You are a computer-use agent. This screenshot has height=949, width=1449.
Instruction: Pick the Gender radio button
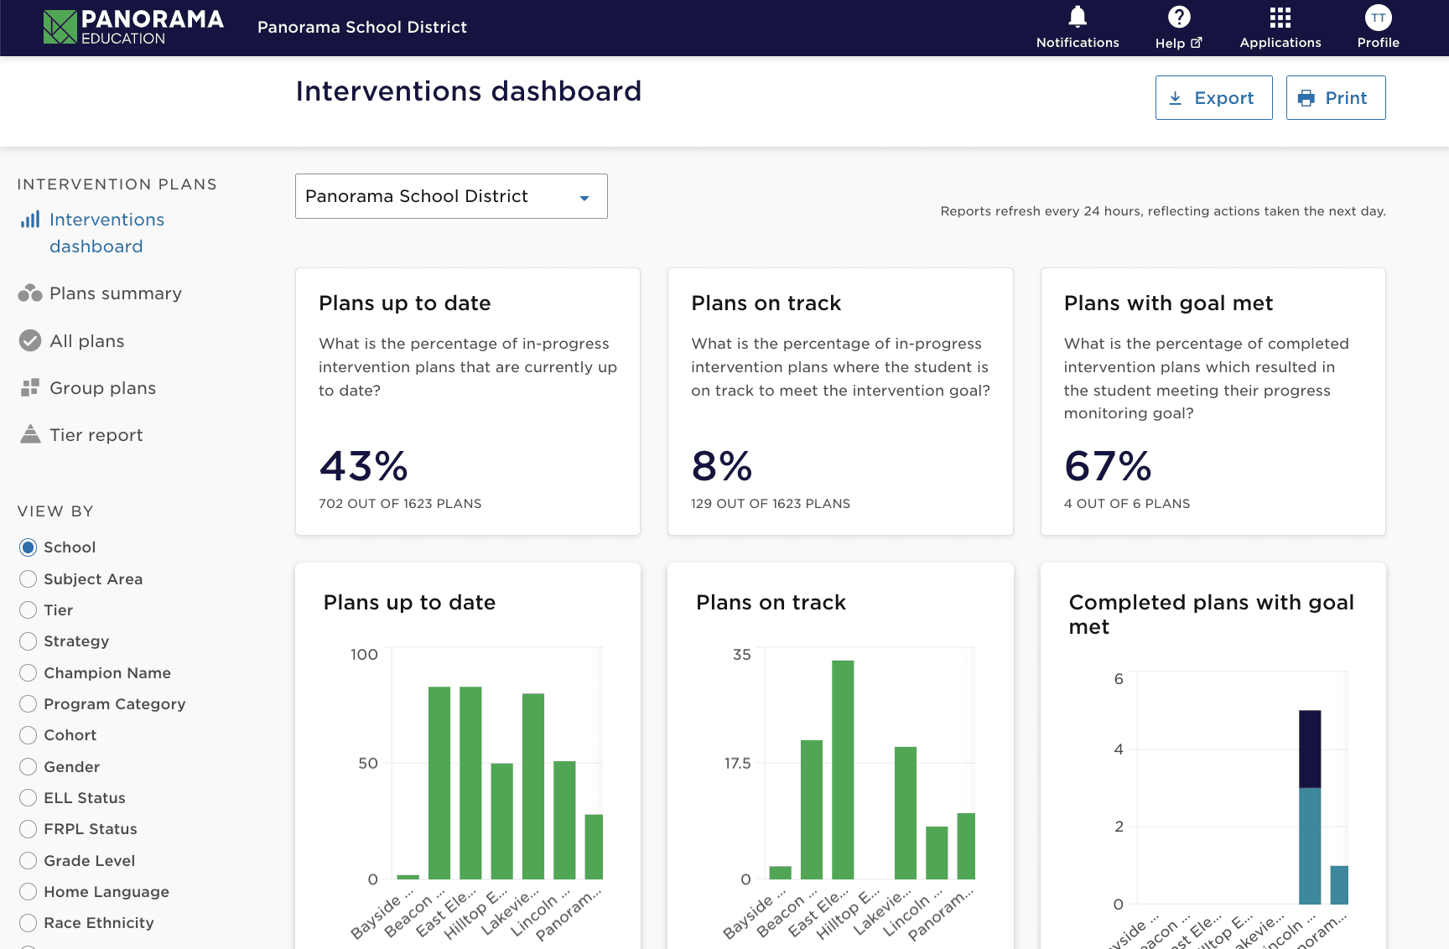pos(28,767)
